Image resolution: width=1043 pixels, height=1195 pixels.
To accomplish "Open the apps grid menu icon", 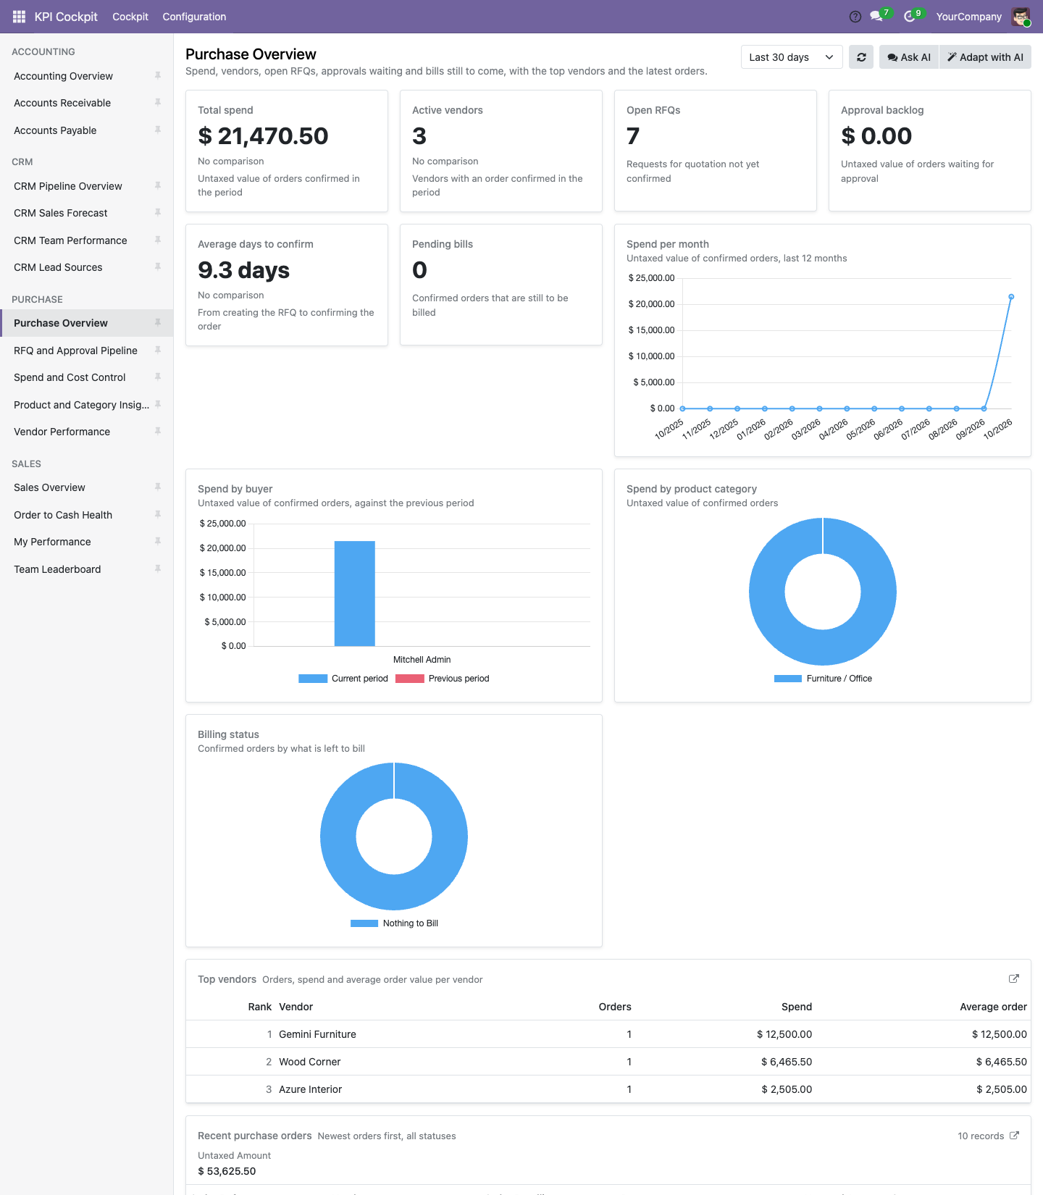I will pos(19,17).
